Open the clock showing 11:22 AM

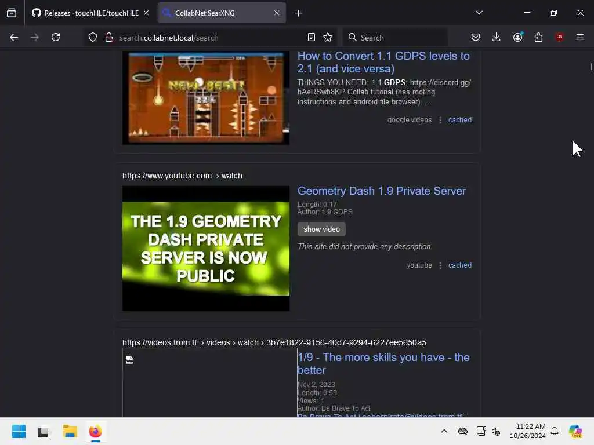point(528,431)
